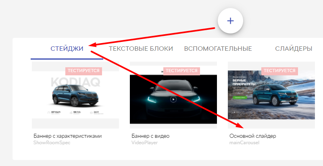
Task: Click the green button in carousel preview
Action: tap(240, 98)
